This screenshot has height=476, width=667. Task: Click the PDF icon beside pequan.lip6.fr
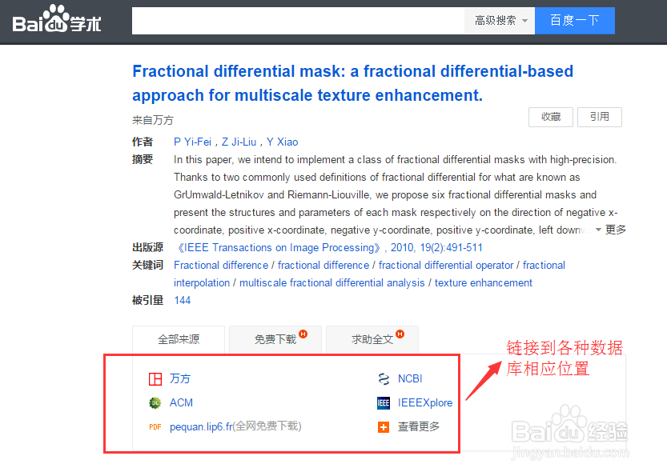click(x=155, y=426)
